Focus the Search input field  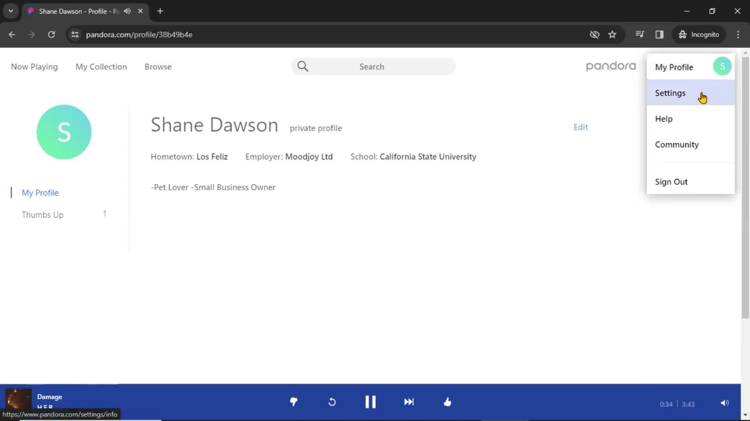373,66
